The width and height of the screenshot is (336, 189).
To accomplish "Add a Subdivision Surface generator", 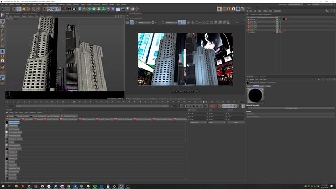I will (x=89, y=9).
